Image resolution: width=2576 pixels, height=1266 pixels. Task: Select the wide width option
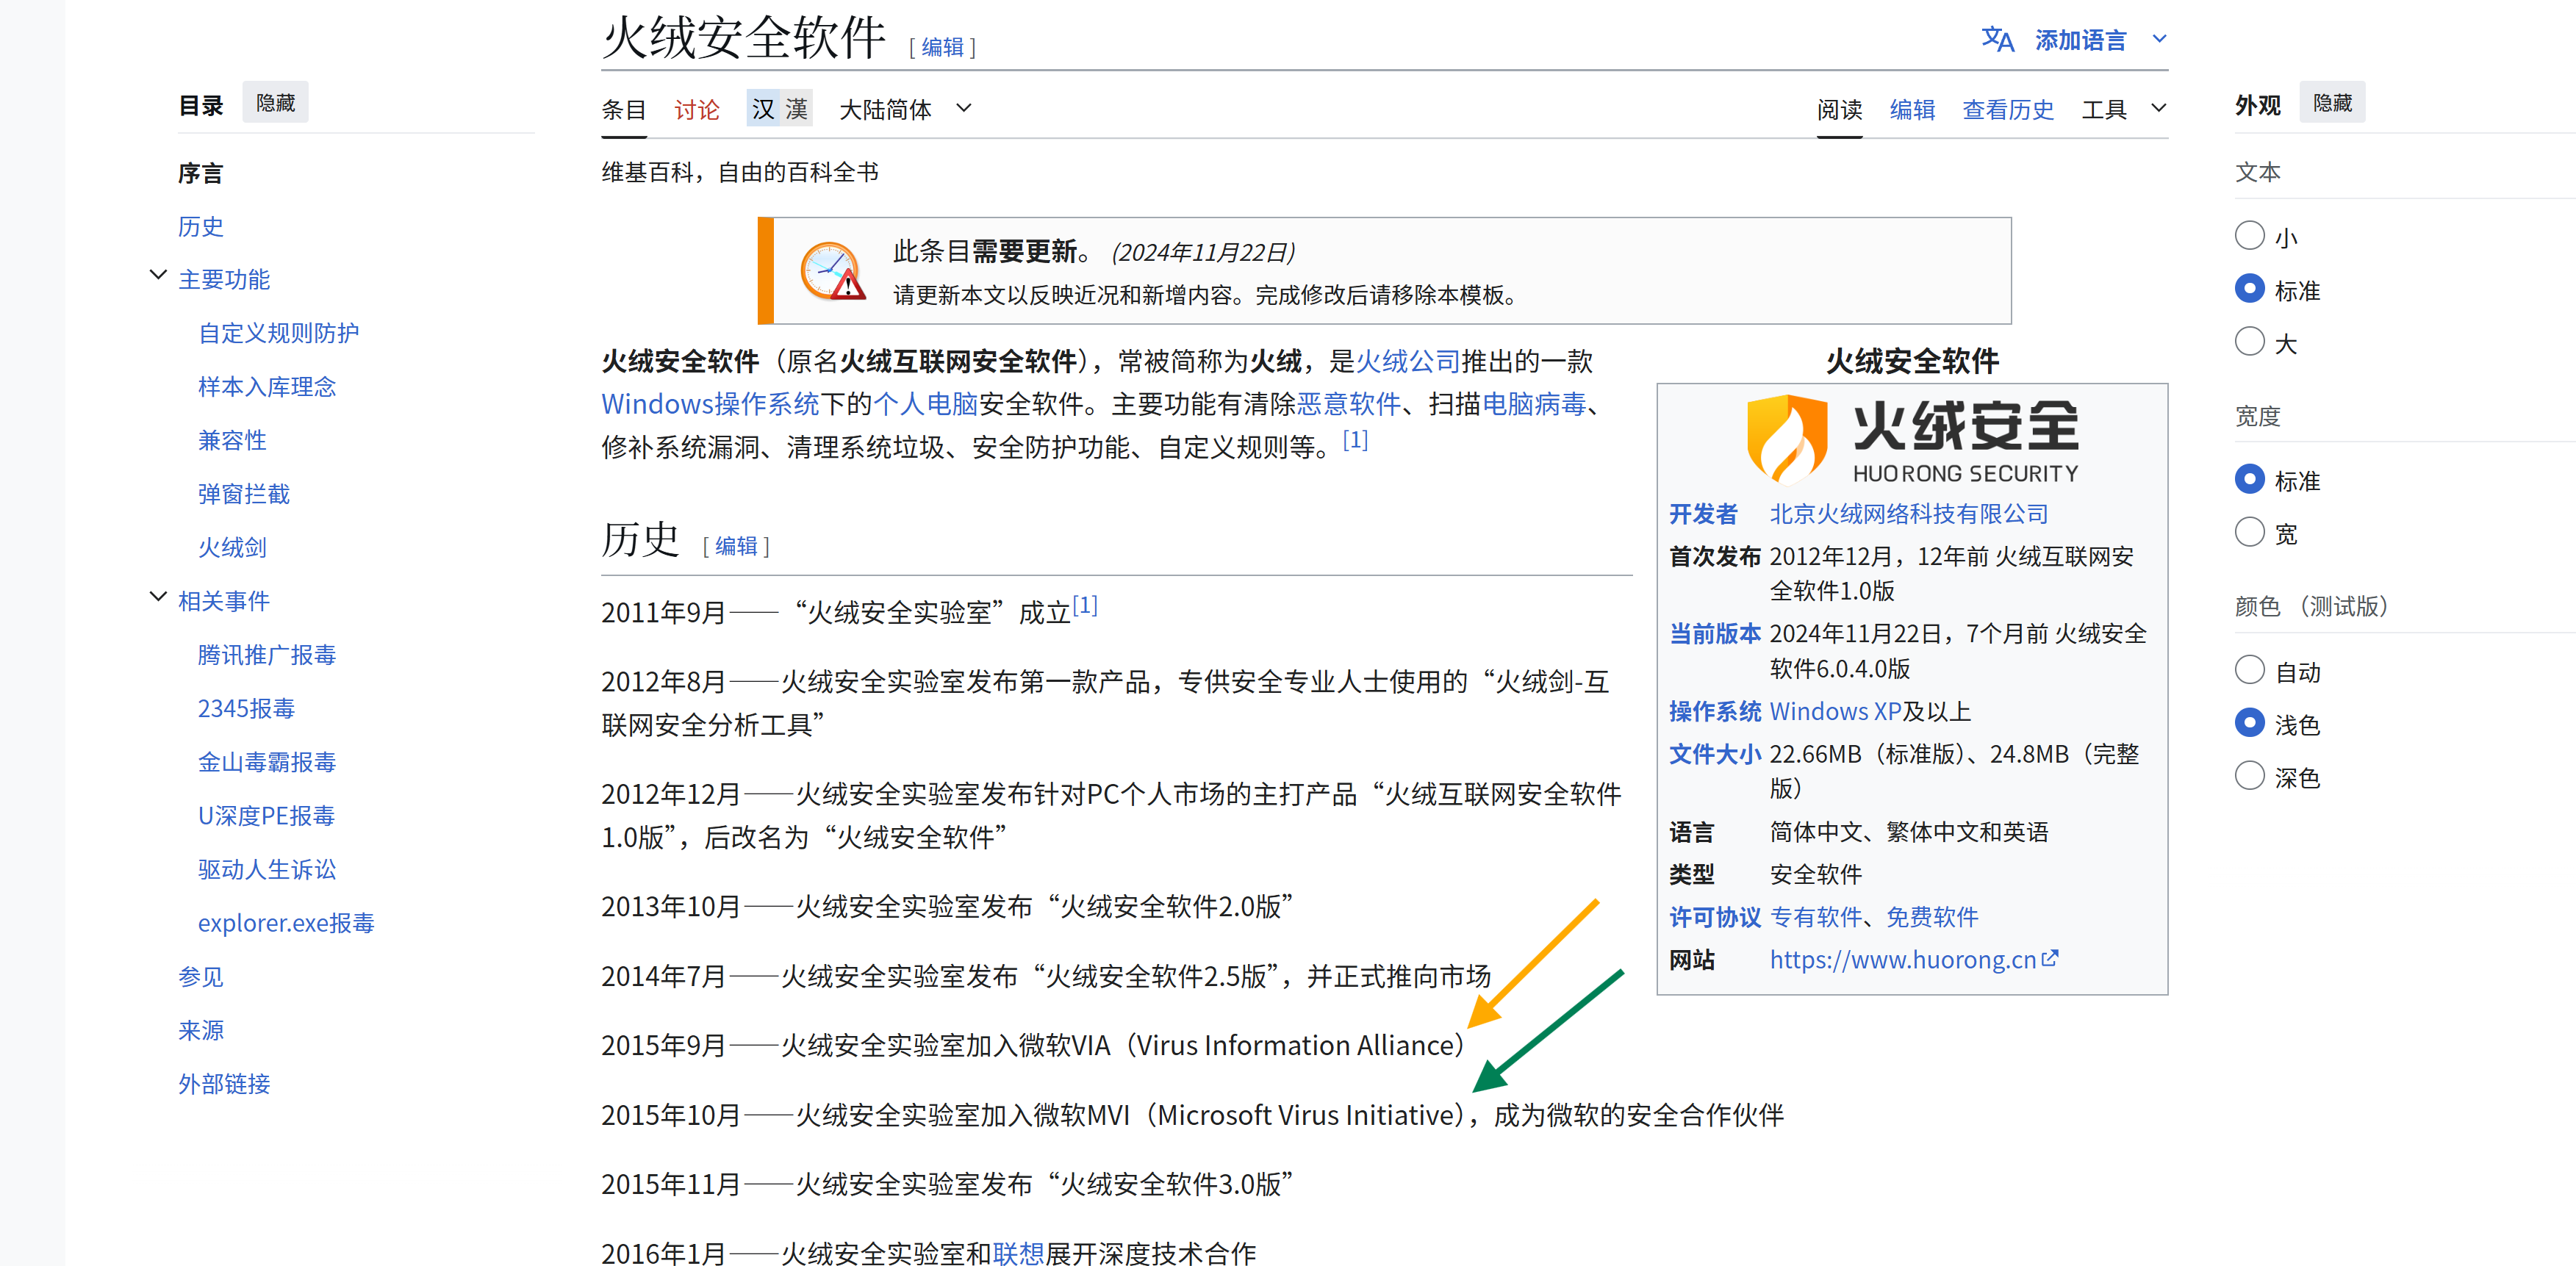(x=2249, y=532)
